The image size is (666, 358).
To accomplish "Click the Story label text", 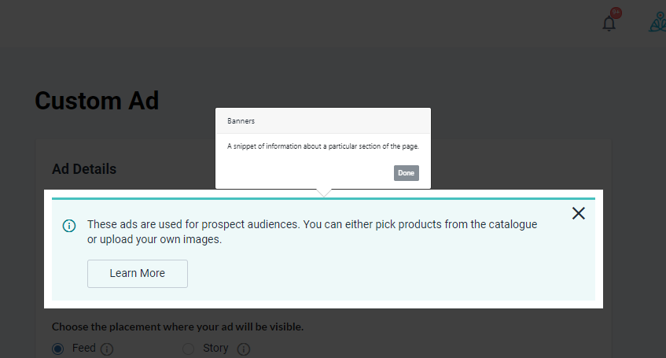I will coord(215,348).
